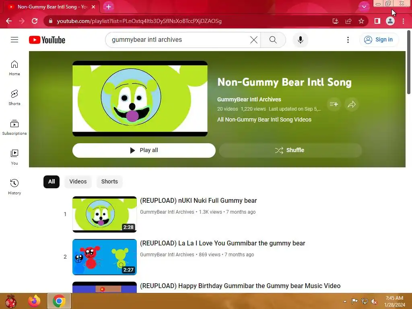Click the '20 videos' playlist stat

click(228, 109)
